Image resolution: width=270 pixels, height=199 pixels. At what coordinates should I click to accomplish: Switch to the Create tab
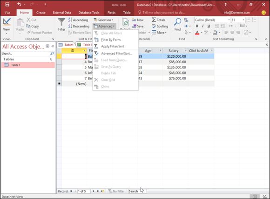tap(41, 13)
